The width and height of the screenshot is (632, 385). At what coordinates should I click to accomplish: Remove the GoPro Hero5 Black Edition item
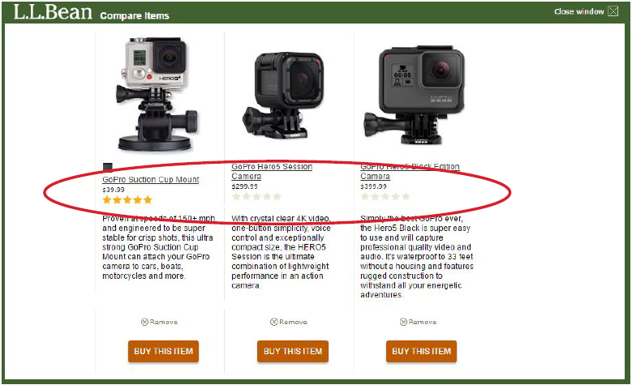418,322
